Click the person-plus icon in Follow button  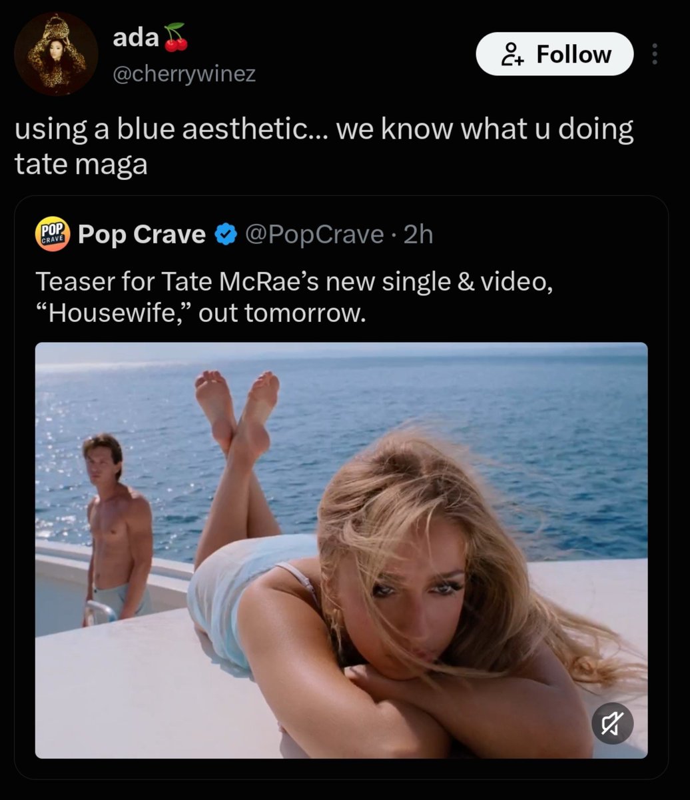pos(513,55)
